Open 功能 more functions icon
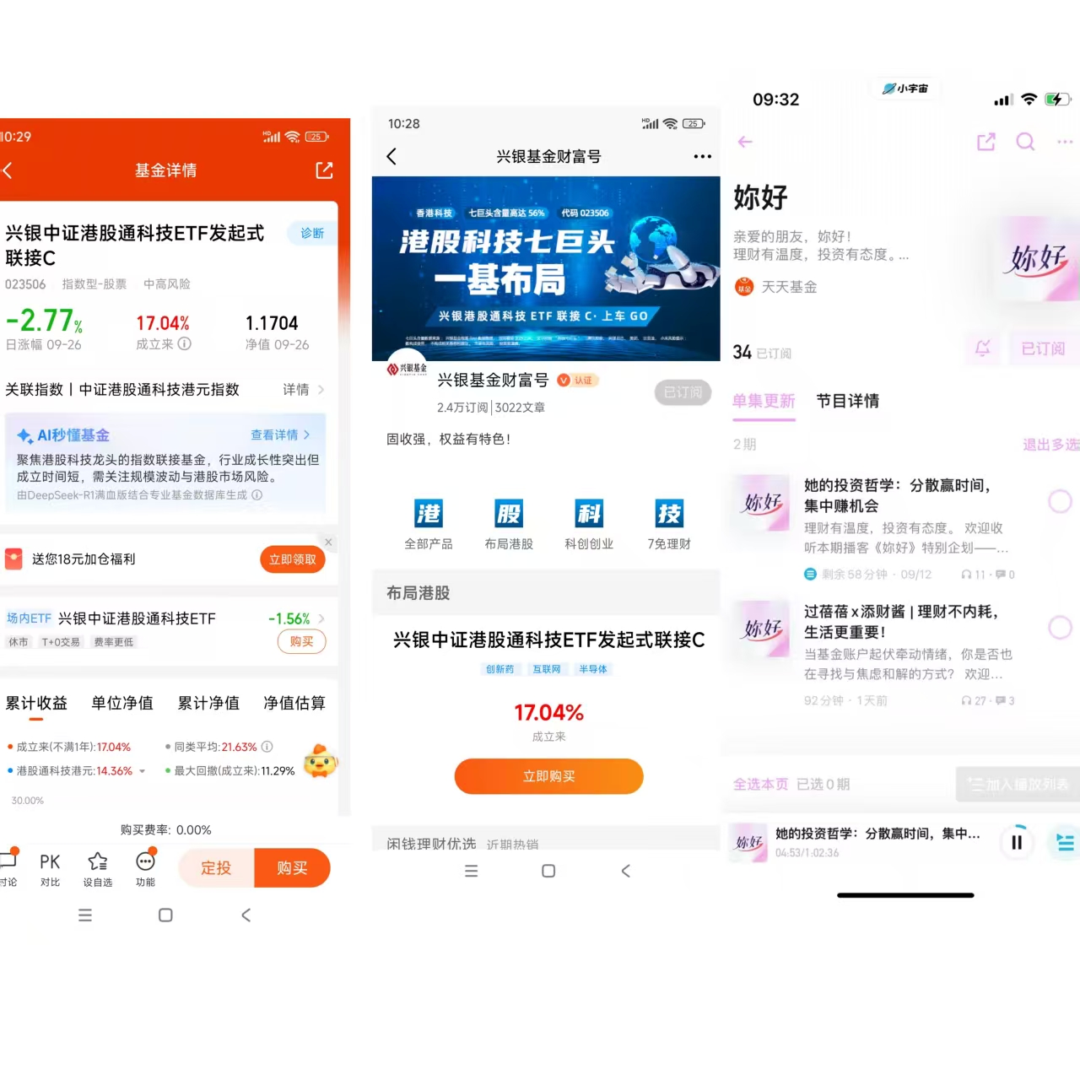The width and height of the screenshot is (1080, 1080). [x=145, y=869]
